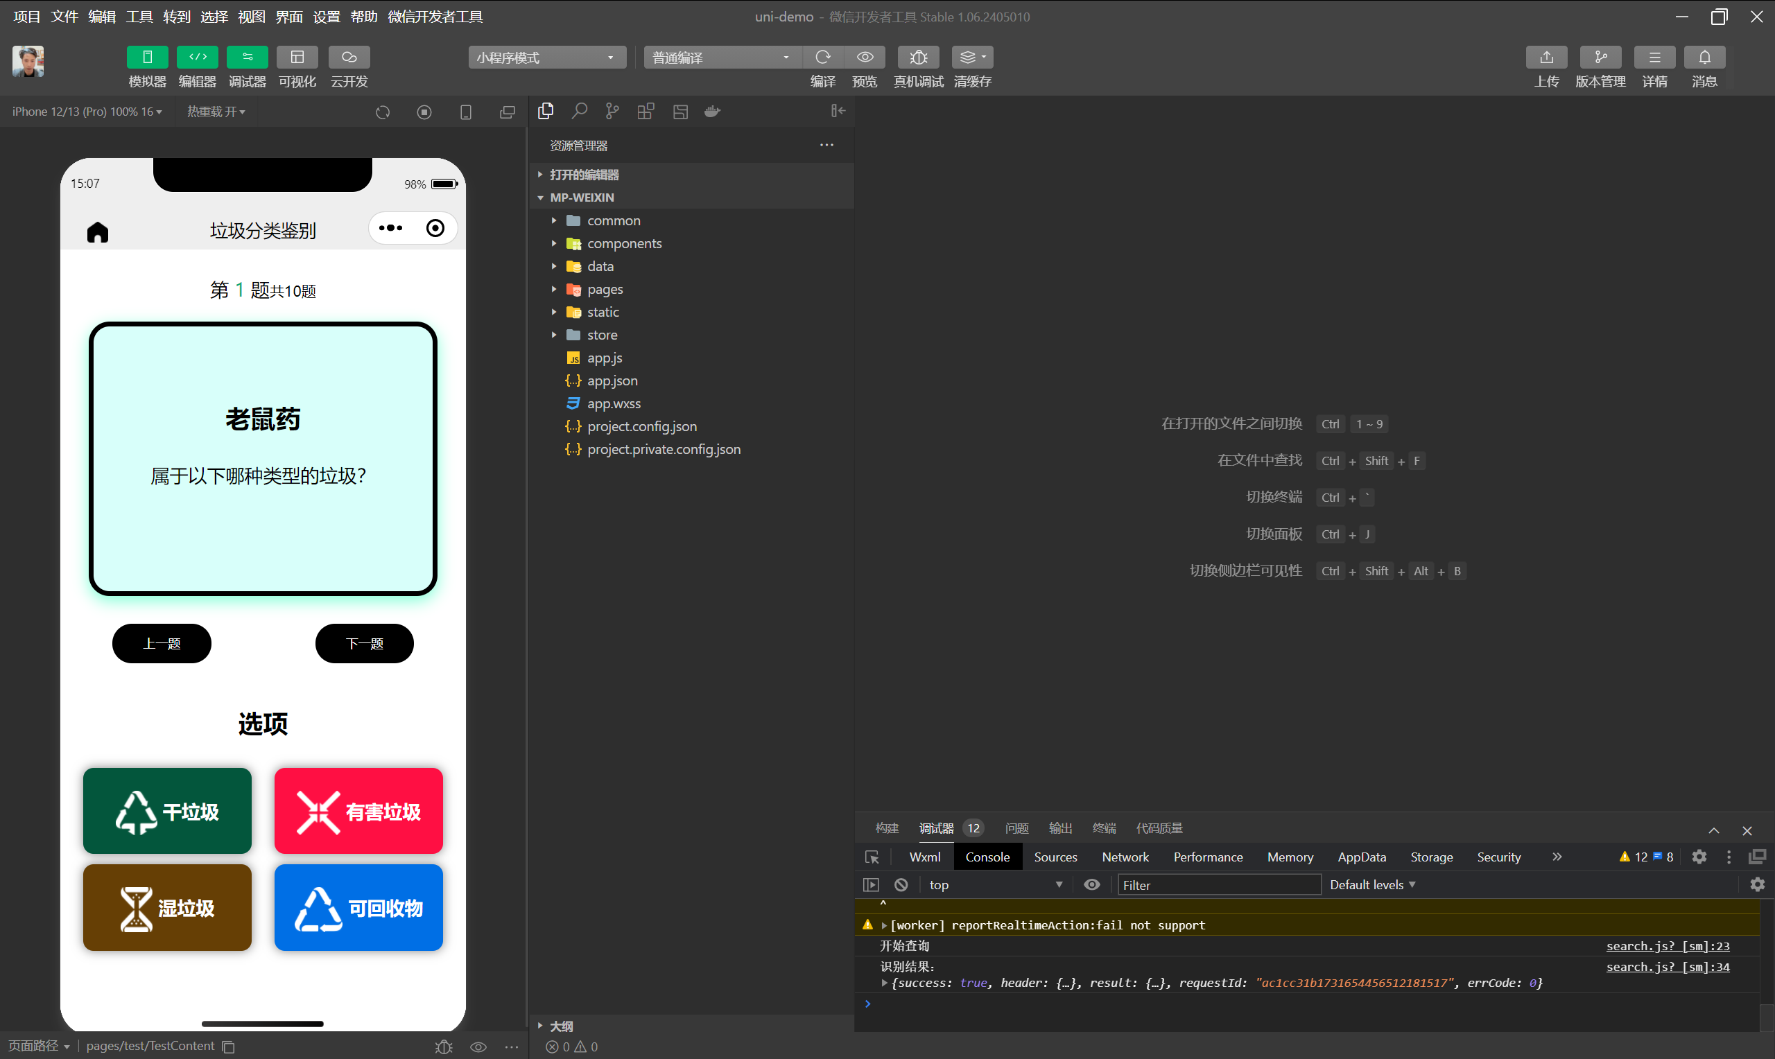1775x1059 pixels.
Task: Select the red 有害垃圾 option tile
Action: pos(358,812)
